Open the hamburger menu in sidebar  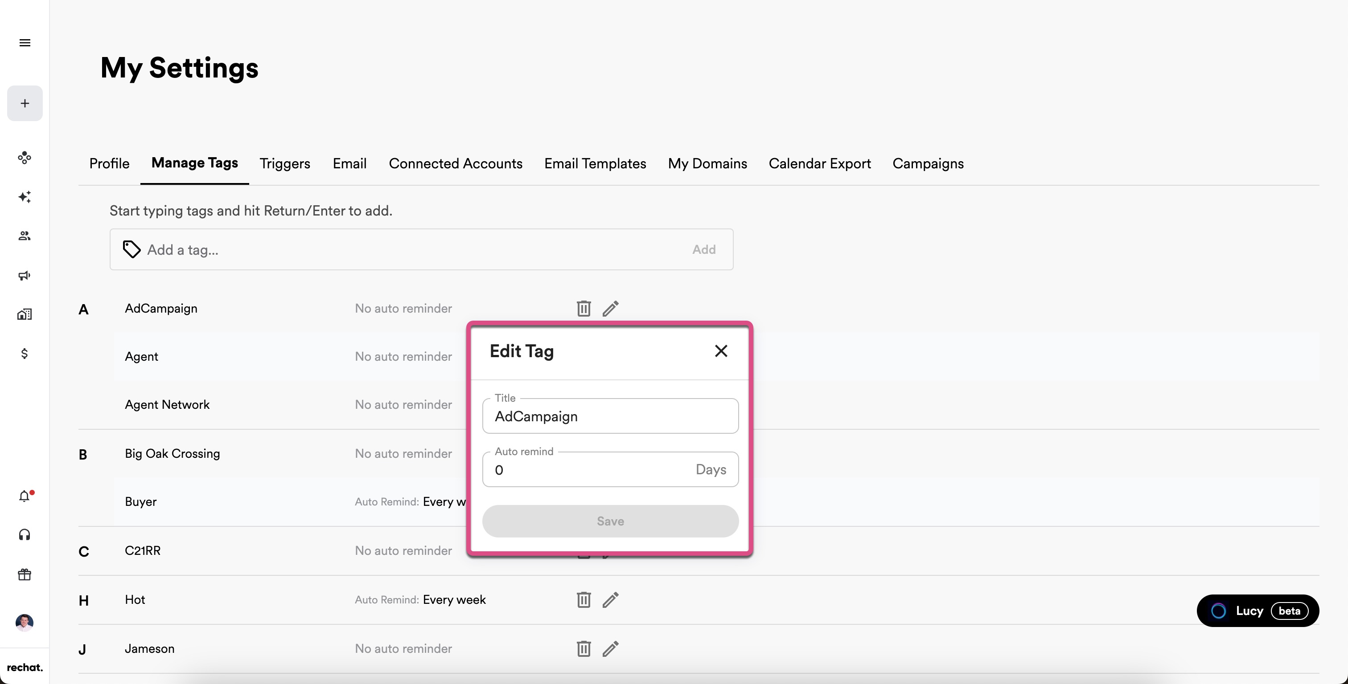(25, 43)
